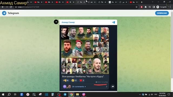Open Task View on the taskbar
Screen dimensions: 173x97
pyautogui.click(x=15, y=95)
